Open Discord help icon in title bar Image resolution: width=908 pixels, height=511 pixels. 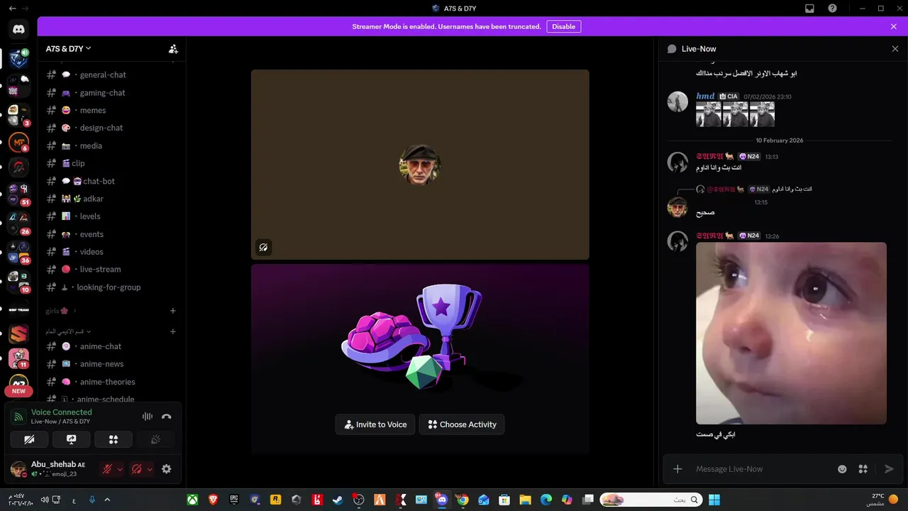(x=833, y=9)
